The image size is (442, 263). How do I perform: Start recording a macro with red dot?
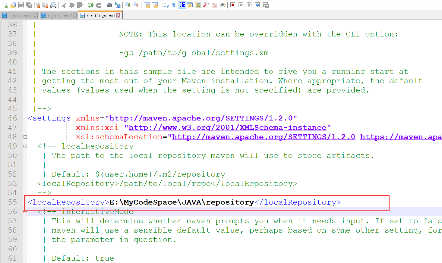(x=233, y=5)
